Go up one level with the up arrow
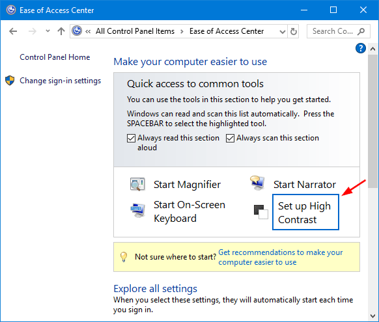Image resolution: width=379 pixels, height=322 pixels. click(x=61, y=31)
